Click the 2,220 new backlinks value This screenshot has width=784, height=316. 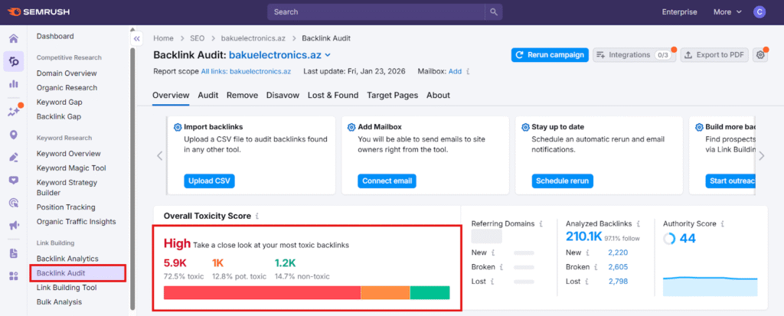pos(618,252)
